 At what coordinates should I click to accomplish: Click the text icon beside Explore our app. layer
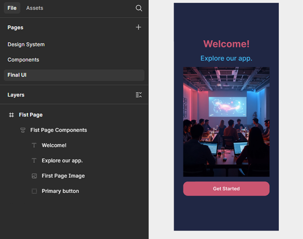click(x=34, y=160)
